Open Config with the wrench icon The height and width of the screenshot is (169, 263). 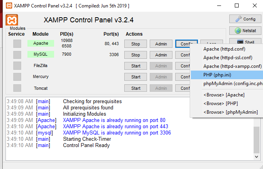(x=245, y=19)
